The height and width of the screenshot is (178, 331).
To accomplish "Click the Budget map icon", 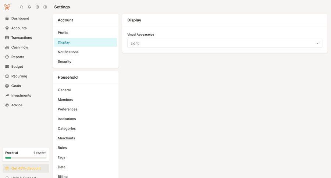I will point(7,67).
